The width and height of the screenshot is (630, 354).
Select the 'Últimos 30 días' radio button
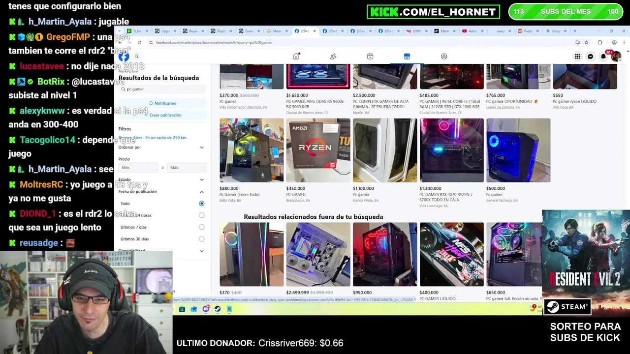(x=202, y=239)
